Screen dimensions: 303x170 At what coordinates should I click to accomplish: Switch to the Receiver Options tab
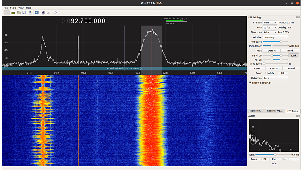(x=275, y=111)
